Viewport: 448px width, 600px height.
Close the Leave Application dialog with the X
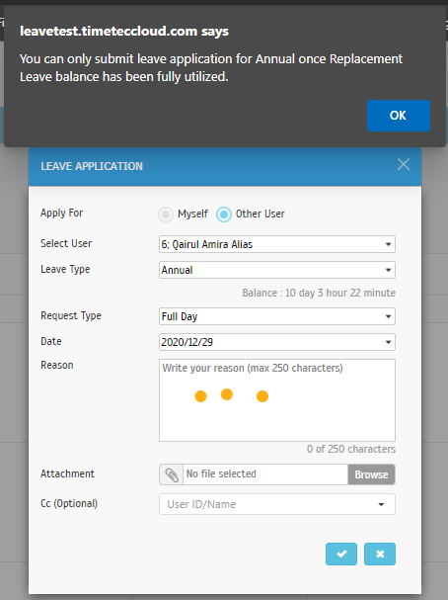[x=404, y=164]
